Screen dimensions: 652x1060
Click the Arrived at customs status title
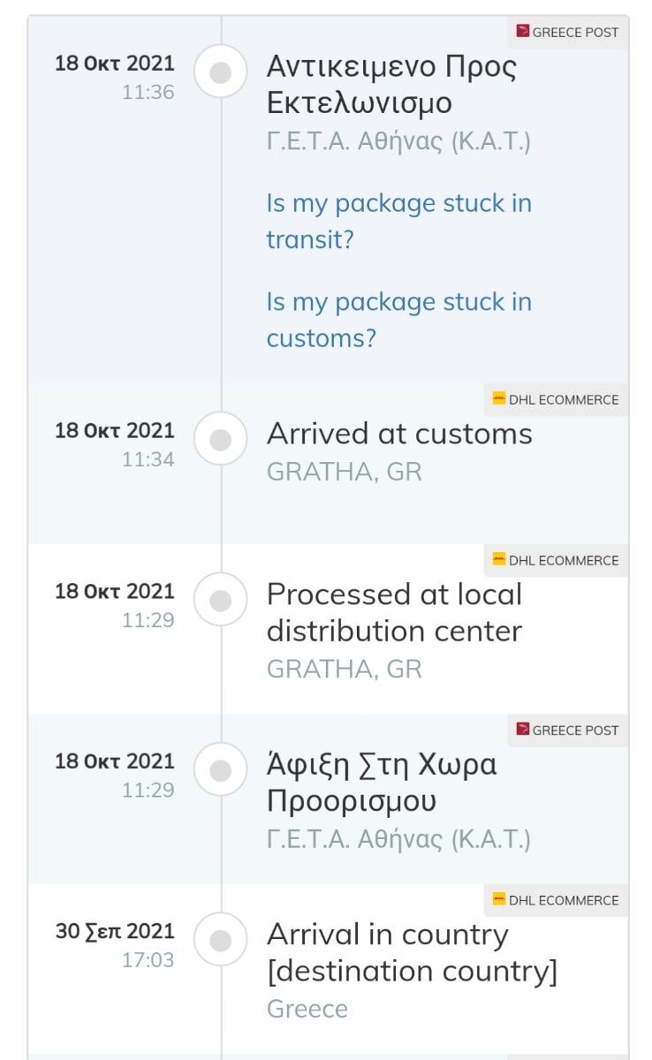tap(399, 434)
